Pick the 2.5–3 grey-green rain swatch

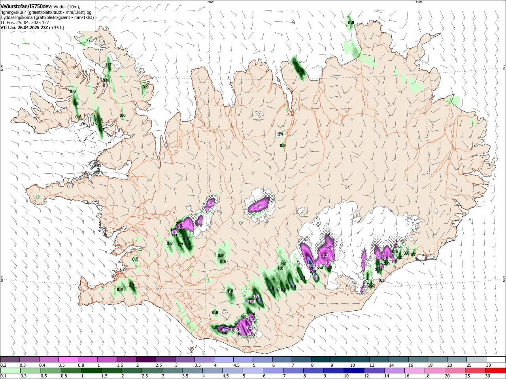coord(152,370)
